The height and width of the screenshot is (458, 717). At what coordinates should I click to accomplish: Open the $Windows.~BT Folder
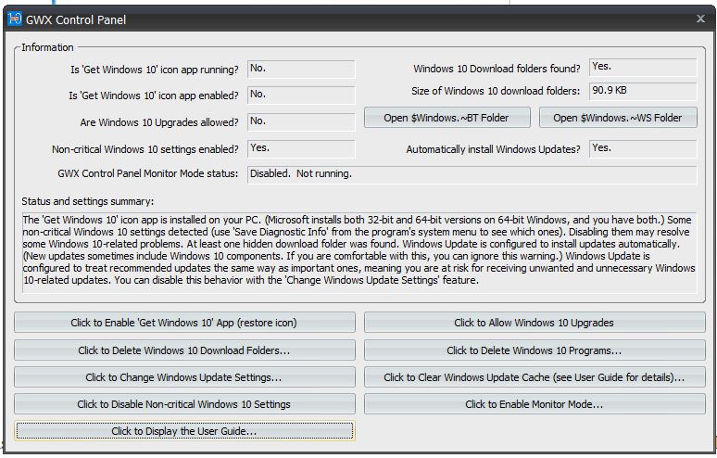(447, 118)
